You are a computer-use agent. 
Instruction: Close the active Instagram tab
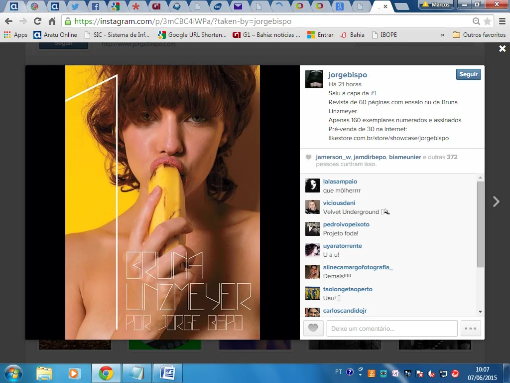coord(385,6)
